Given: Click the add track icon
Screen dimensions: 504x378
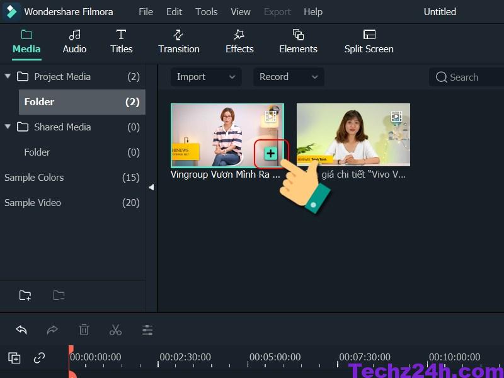Looking at the screenshot, I should (14, 358).
